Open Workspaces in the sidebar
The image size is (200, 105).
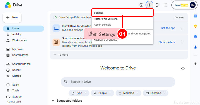pos(19,40)
